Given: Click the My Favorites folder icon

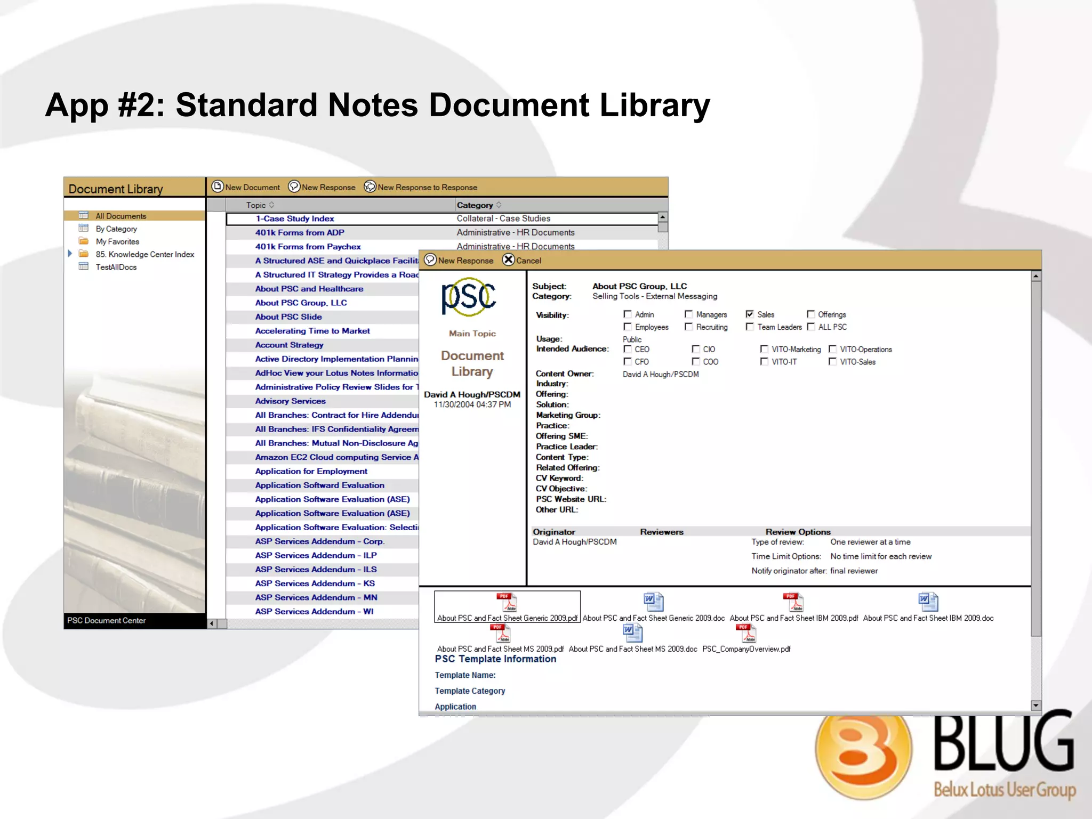Looking at the screenshot, I should coord(84,241).
